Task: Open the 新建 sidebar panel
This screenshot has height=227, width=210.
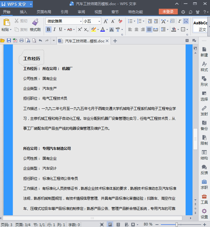Action: tap(204, 52)
